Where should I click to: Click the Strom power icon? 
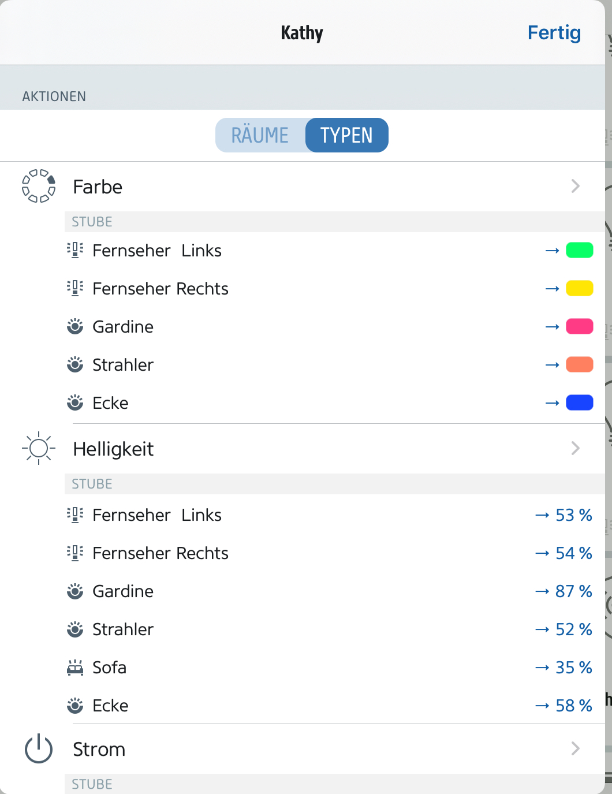coord(39,749)
